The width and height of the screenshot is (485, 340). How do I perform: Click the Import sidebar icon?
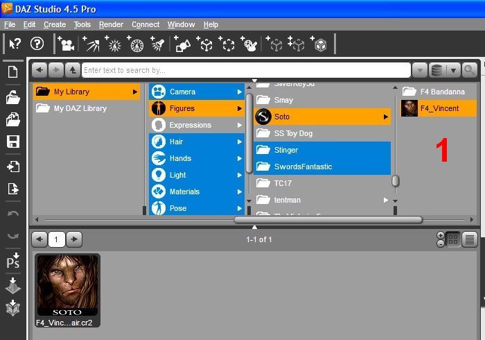13,167
